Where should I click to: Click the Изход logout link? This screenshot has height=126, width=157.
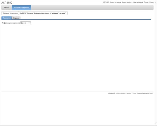tap(151, 2)
